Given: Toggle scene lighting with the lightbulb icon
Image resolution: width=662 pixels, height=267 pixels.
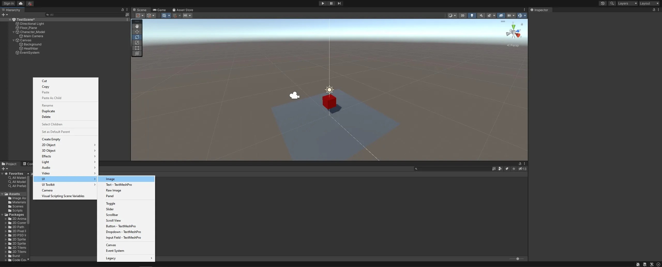Looking at the screenshot, I should 472,15.
